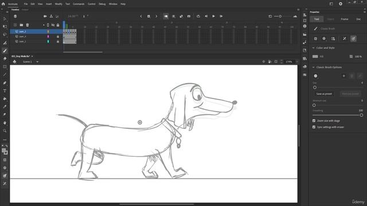Open the Modify menu
Screen dimensions: 367x206
coord(58,4)
